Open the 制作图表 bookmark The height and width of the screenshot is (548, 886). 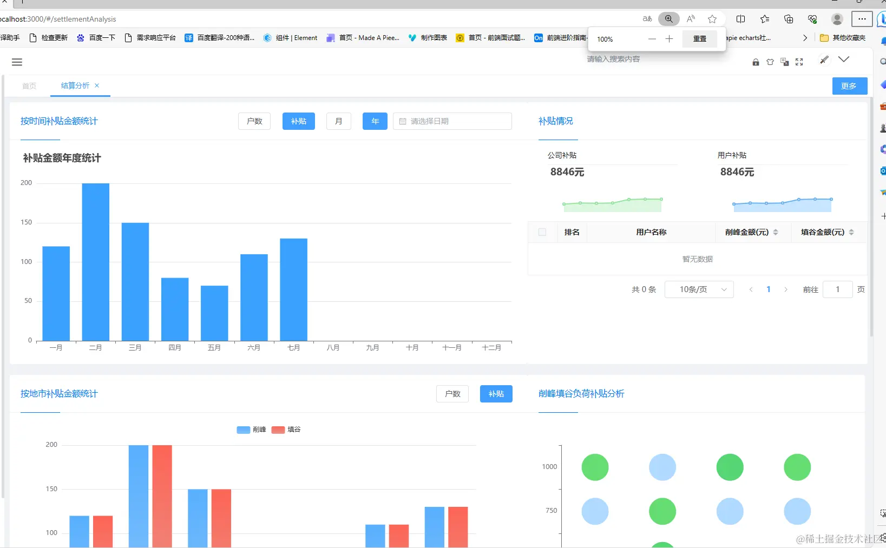(x=428, y=38)
